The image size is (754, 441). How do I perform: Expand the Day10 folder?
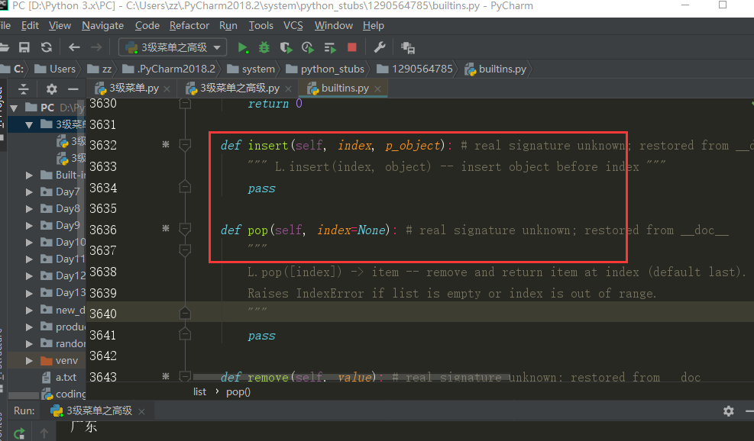point(28,242)
